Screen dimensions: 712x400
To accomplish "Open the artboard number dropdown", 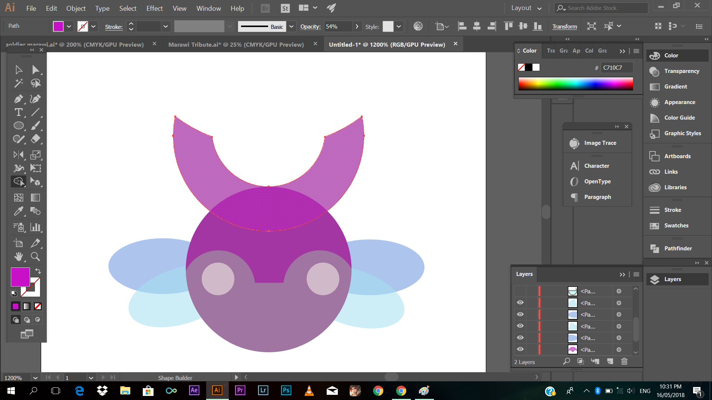I will [91, 378].
